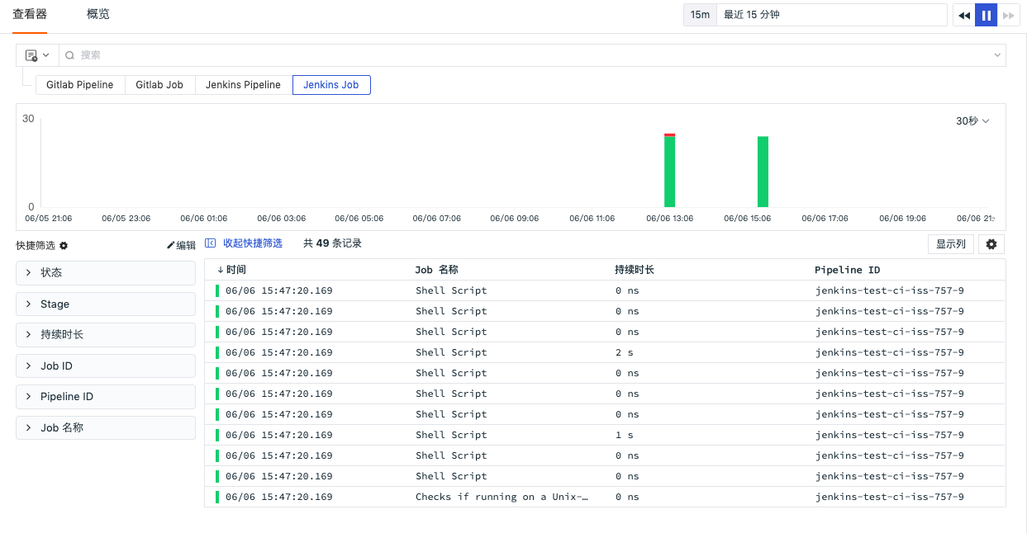Viewport: 1027px width, 533px height.
Task: Click the 最近 15 分钟 time field
Action: coord(832,15)
